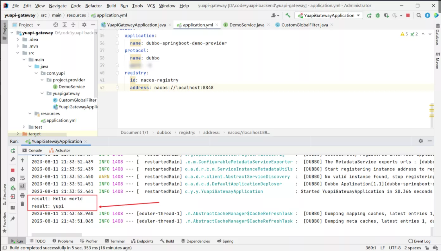Toggle scroll to end of console
Screen dimensions: 441x251
[x=22, y=187]
